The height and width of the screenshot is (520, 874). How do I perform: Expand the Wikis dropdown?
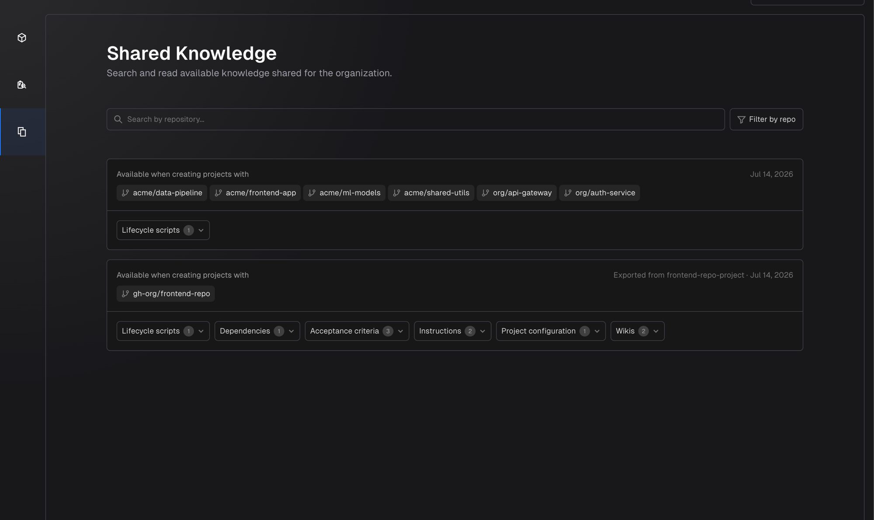point(637,331)
